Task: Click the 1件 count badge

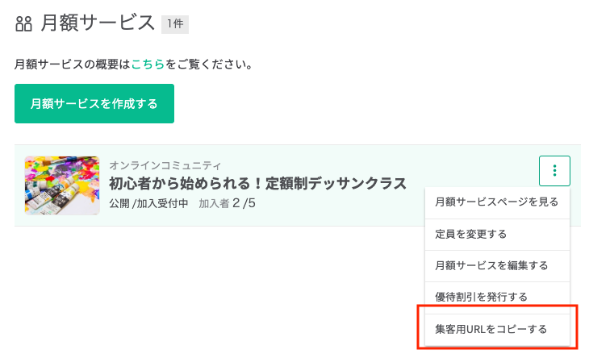Action: point(175,24)
